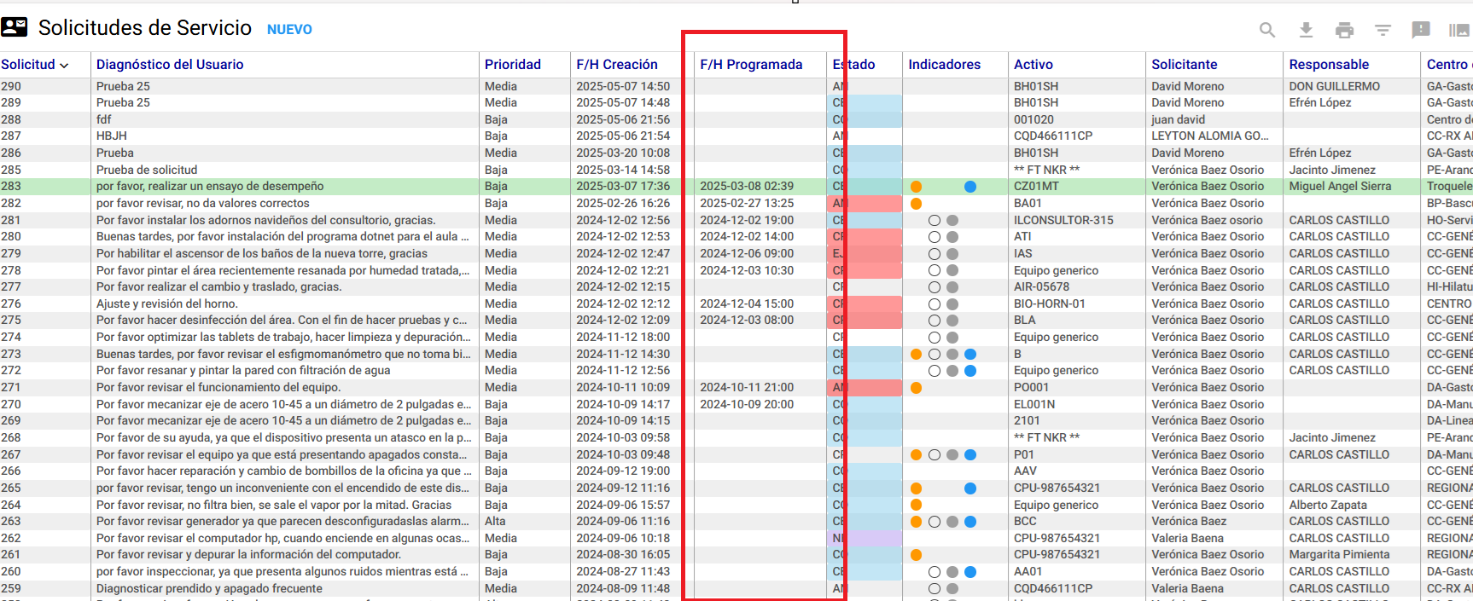Click orange indicator dot in request 264
The width and height of the screenshot is (1473, 601).
916,506
